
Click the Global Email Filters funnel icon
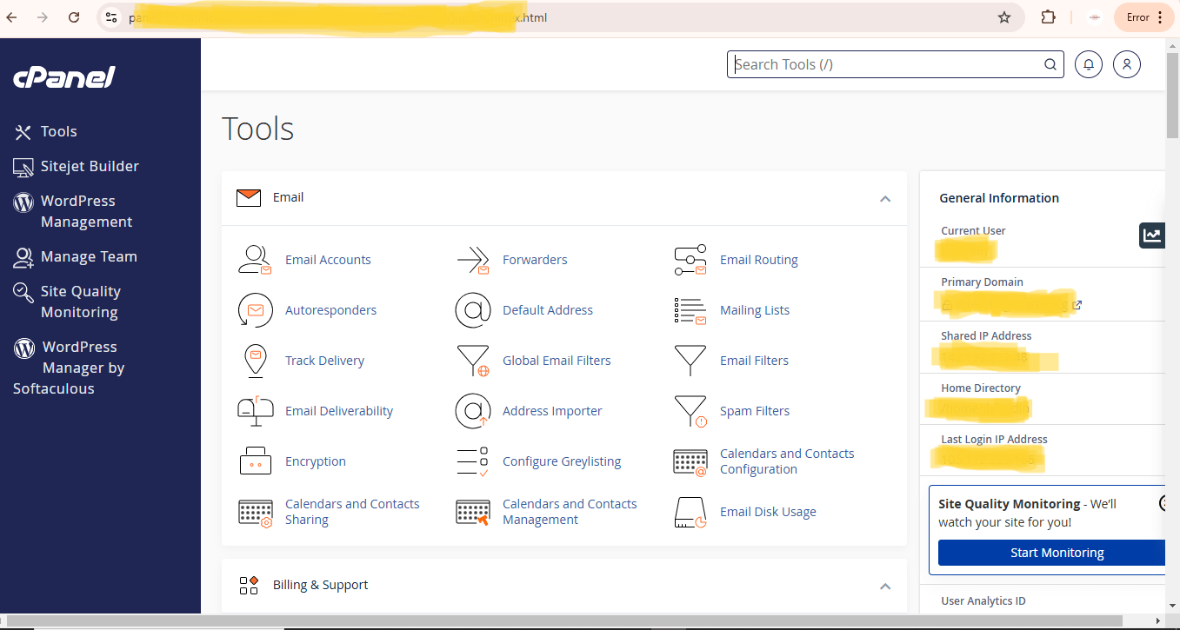(x=473, y=361)
